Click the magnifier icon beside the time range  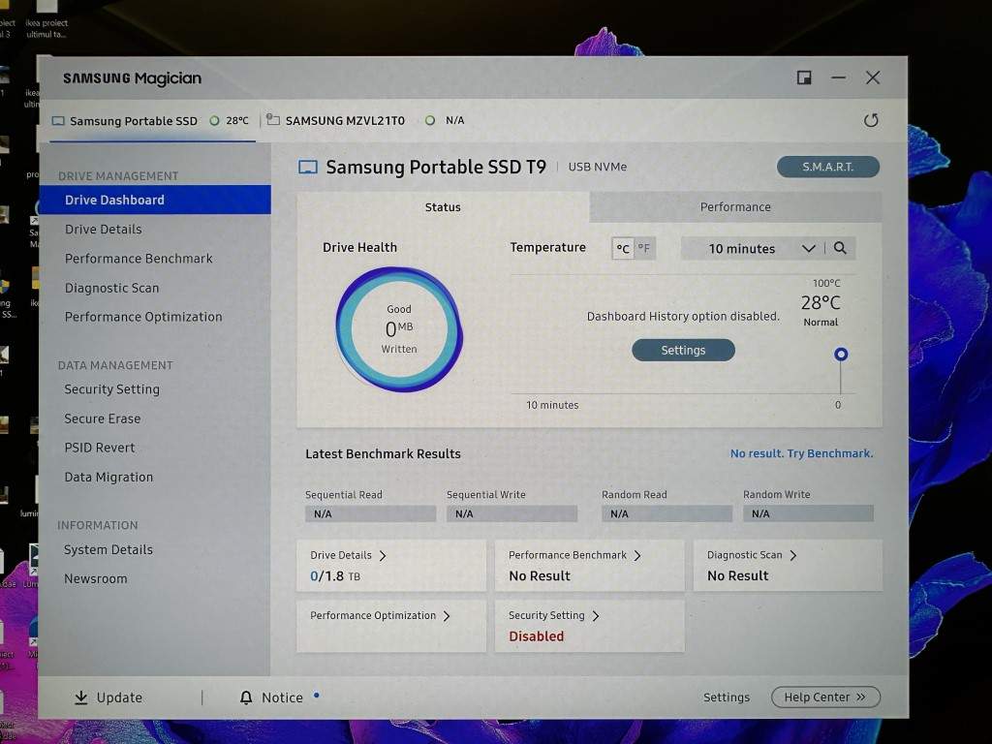point(840,248)
